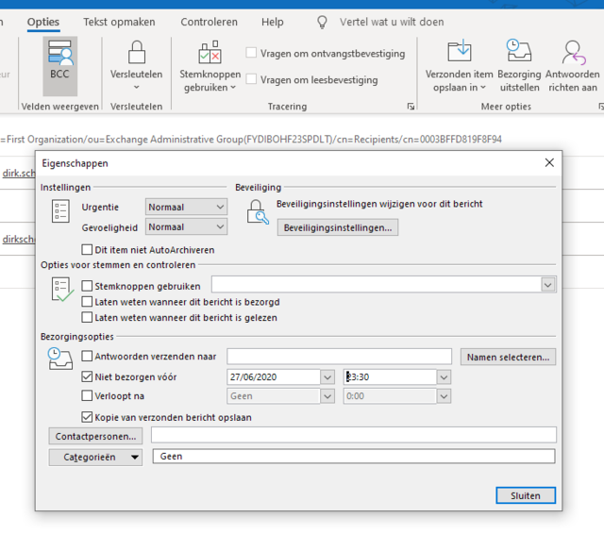Screen dimensions: 604x551
Task: Check Laten weten wanneer bericht is gelezen
Action: click(87, 317)
